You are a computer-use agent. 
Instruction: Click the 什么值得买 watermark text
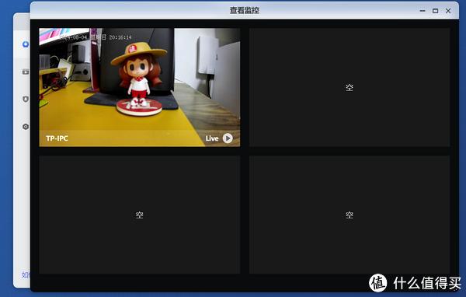pyautogui.click(x=427, y=283)
